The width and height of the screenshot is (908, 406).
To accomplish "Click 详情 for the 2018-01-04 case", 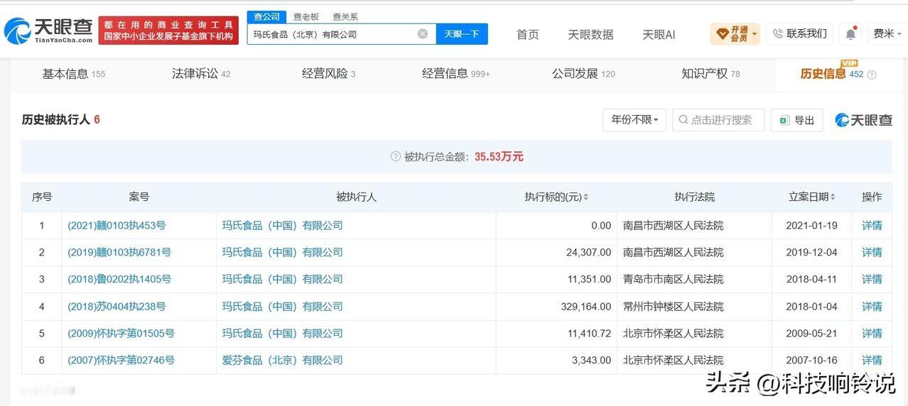I will (x=872, y=307).
